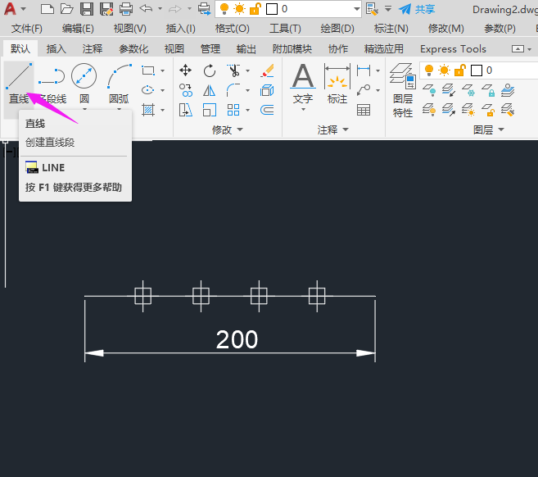Activate the Offset tool

(x=267, y=111)
